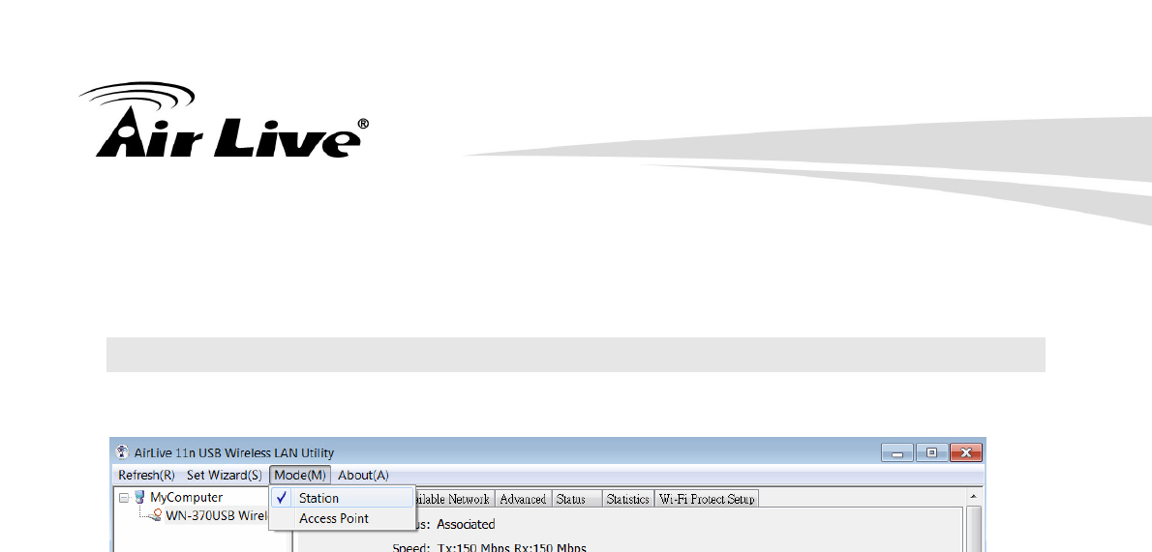Switch to Access Point mode
This screenshot has width=1152, height=552.
point(343,518)
